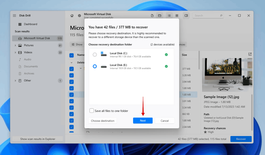
Task: Enable Save all files to one folder
Action: (92, 111)
